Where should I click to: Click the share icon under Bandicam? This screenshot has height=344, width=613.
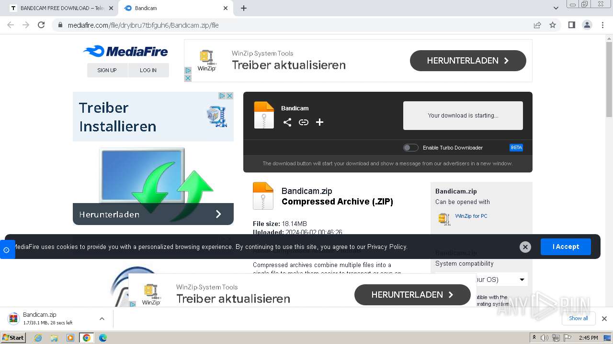tap(287, 122)
